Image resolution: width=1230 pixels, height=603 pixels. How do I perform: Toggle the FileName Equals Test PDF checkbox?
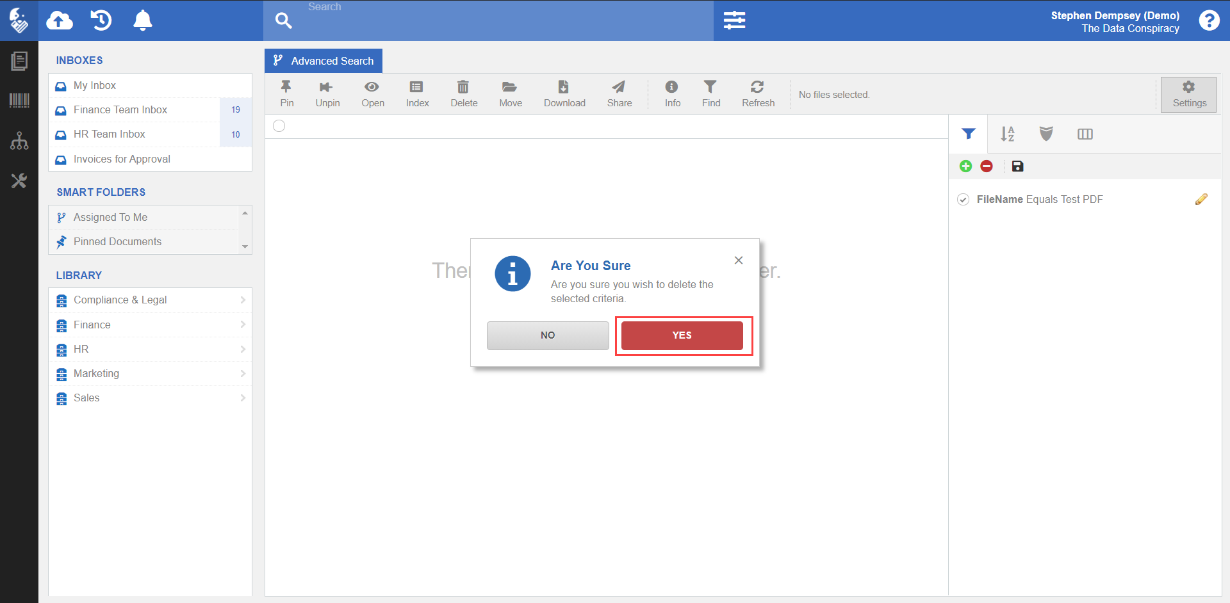(x=963, y=200)
